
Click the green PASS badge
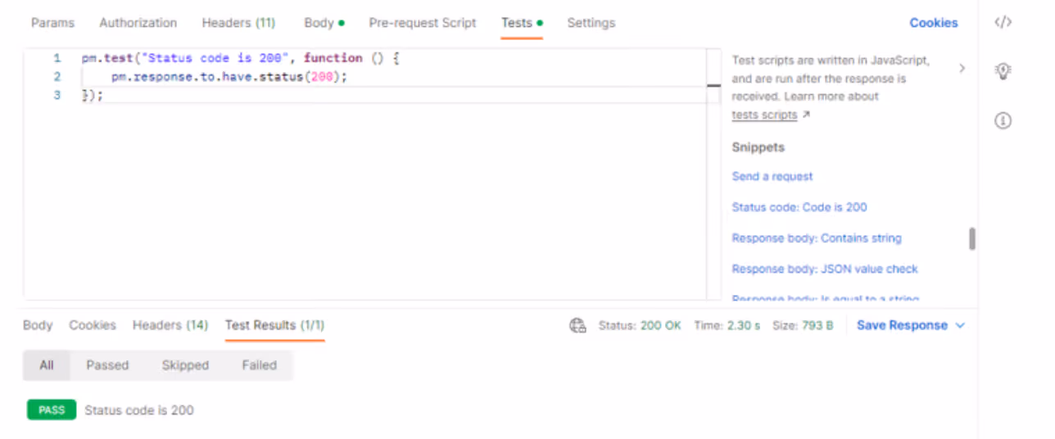(x=52, y=410)
